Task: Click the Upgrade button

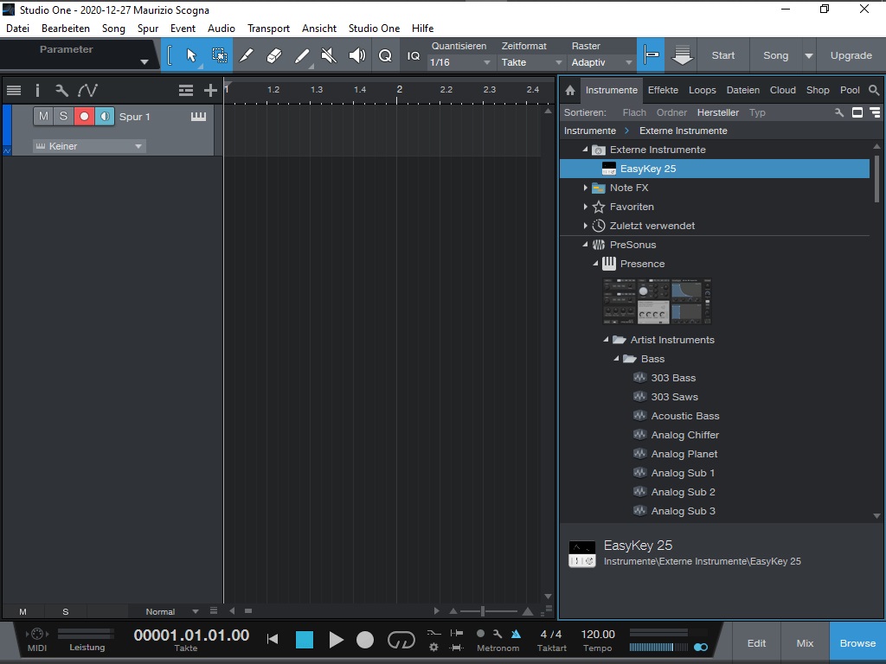Action: (851, 55)
